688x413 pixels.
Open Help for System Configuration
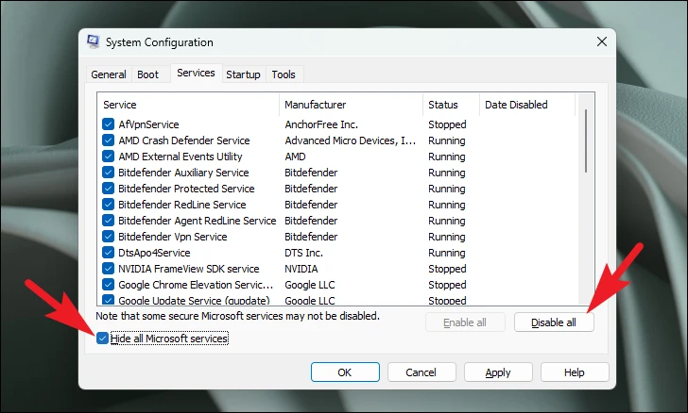click(x=575, y=372)
